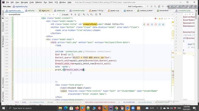Open the Structure tool window side tab
199x111 pixels.
3,83
